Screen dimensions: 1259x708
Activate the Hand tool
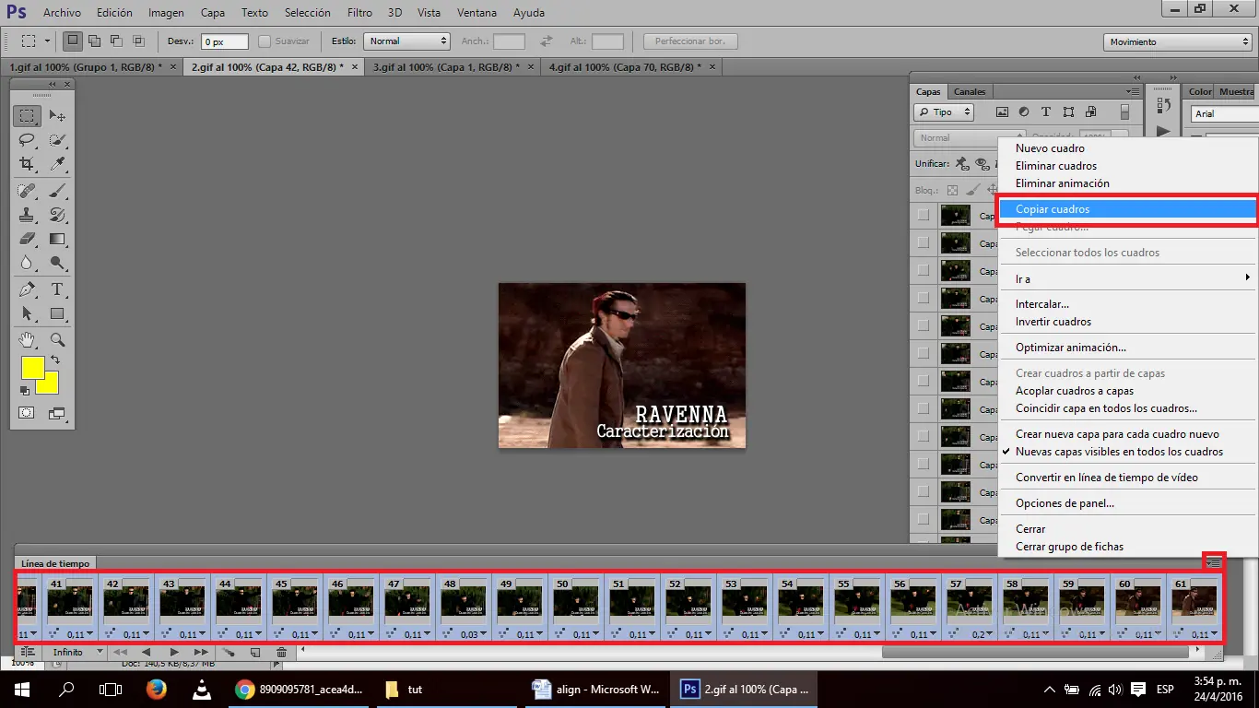click(27, 339)
